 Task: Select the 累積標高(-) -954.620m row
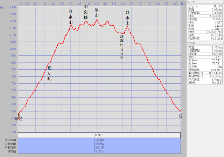tap(205, 76)
